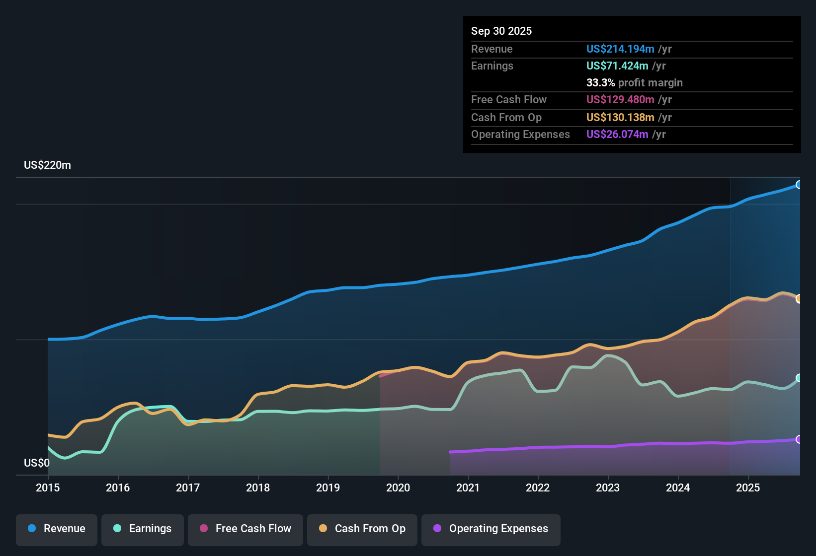Select the Revenue endpoint marker on the chart

799,185
